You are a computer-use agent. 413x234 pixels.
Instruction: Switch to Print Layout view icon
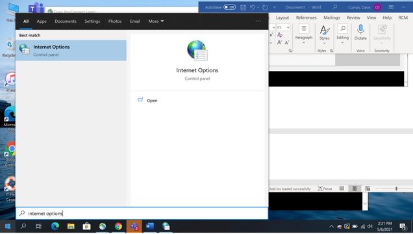[x=355, y=188]
